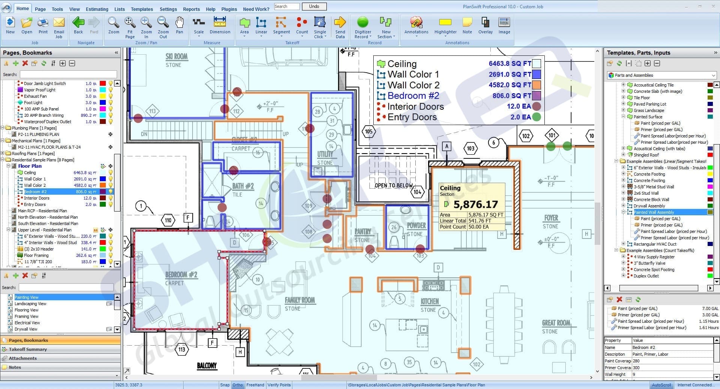Click Verify Points in status bar
The width and height of the screenshot is (720, 389).
click(x=279, y=385)
